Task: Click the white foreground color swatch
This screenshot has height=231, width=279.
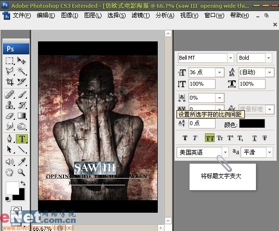Action: [12, 188]
